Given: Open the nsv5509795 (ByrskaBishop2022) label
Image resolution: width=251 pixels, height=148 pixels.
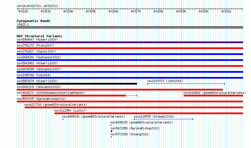Looking at the screenshot, I should [x=41, y=99].
